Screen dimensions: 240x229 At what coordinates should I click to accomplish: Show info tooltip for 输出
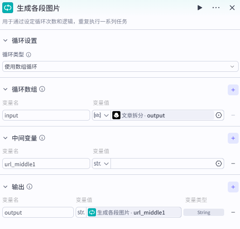pyautogui.click(x=29, y=187)
